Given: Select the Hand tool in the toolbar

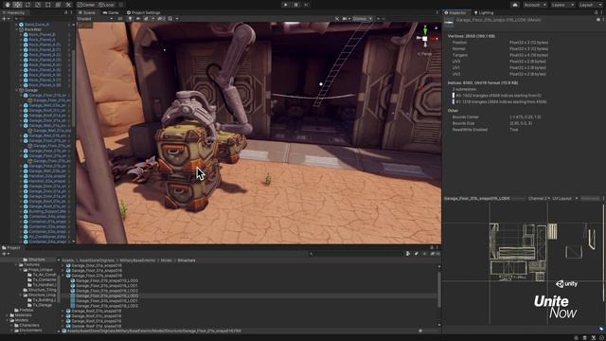Looking at the screenshot, I should click(8, 5).
